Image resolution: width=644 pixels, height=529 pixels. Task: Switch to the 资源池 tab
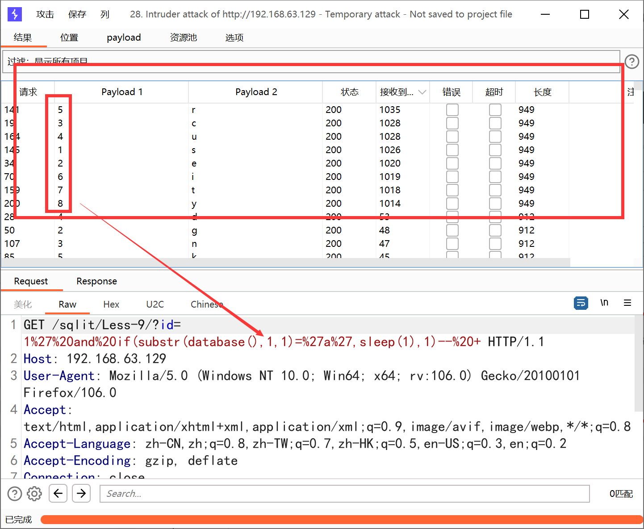click(x=184, y=37)
